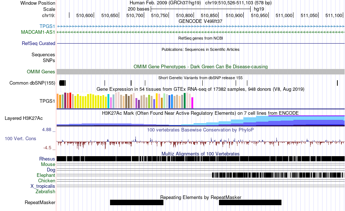This screenshot has width=345, height=211.
Task: Click the TPGS1 label beside GTEx expression chart
Action: (x=47, y=101)
